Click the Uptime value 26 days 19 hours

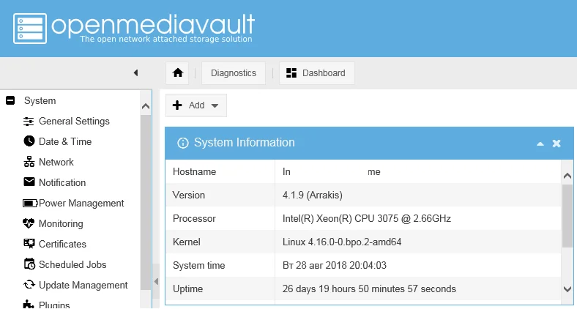click(369, 288)
